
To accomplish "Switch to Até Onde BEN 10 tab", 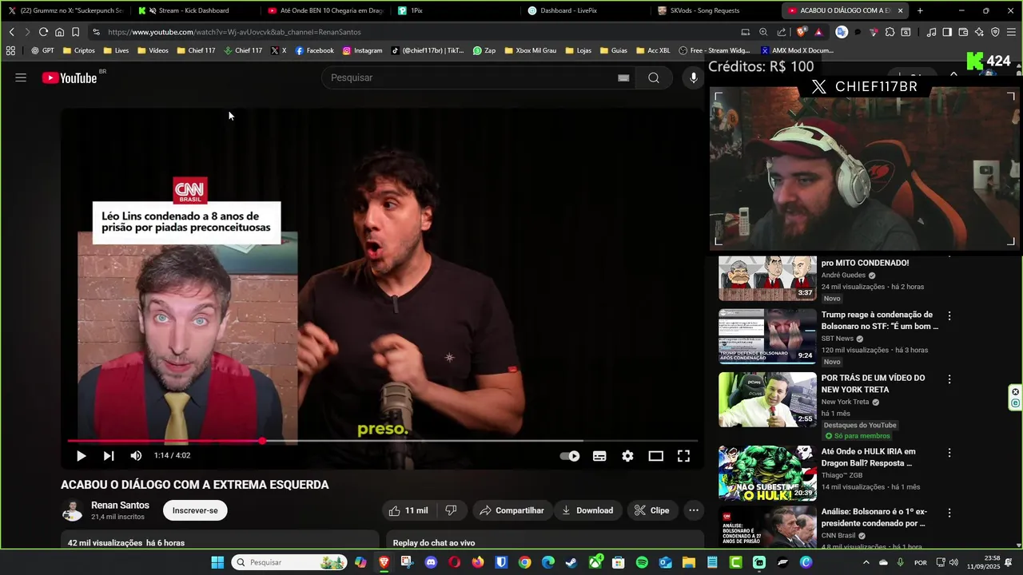I will pyautogui.click(x=326, y=10).
